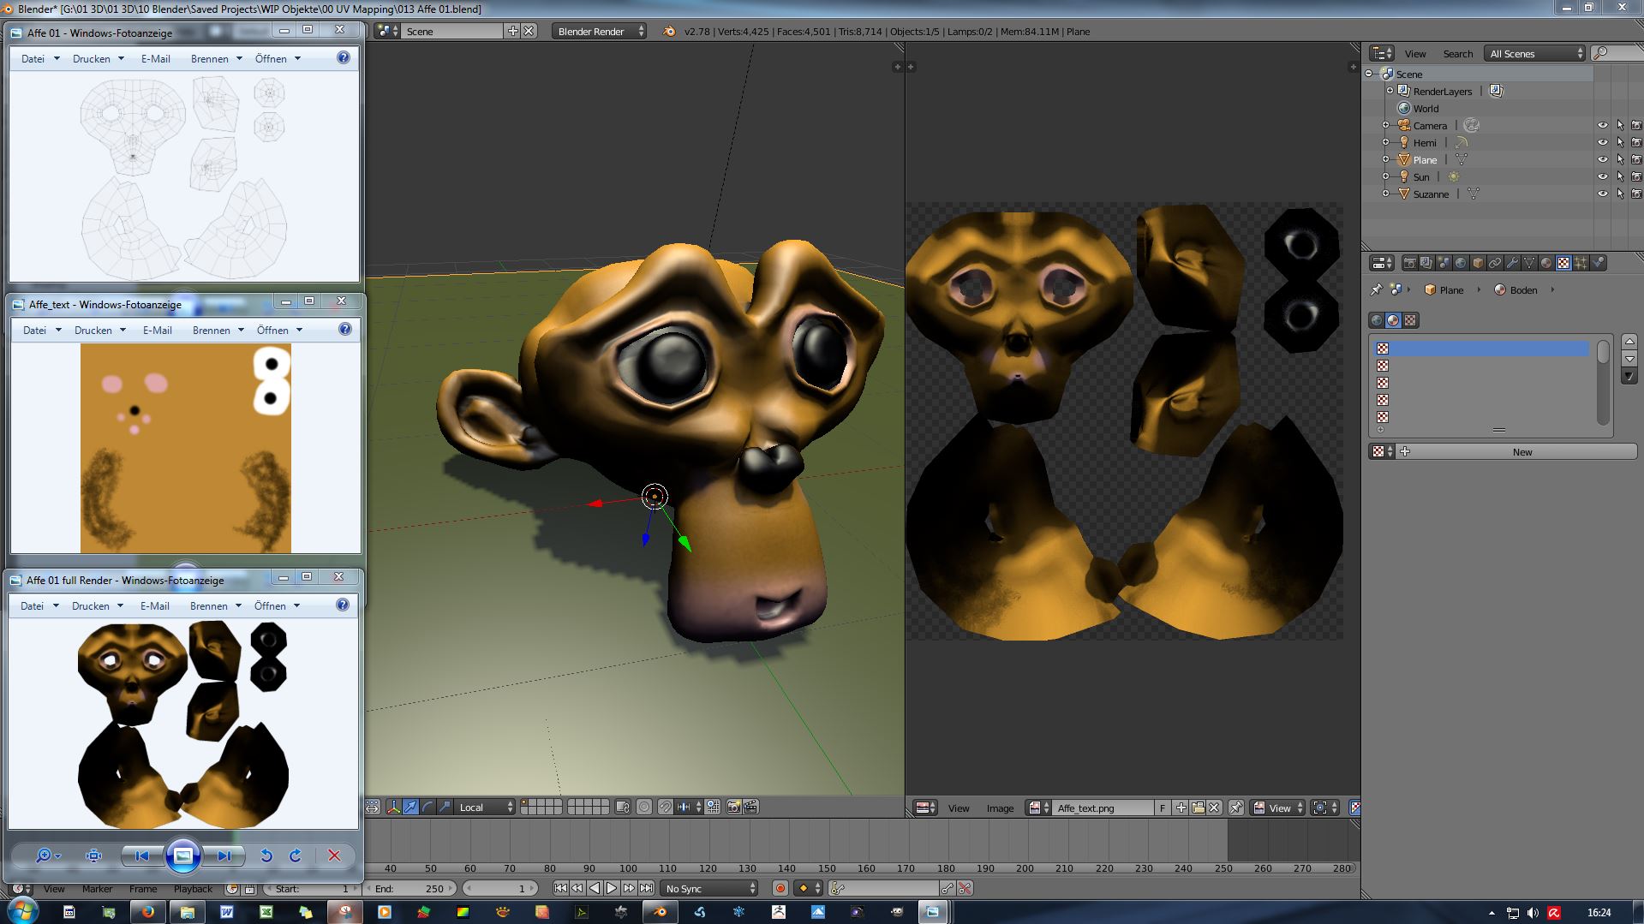Image resolution: width=1644 pixels, height=924 pixels.
Task: Open Datei menu in Affe 01 full Render
Action: click(x=39, y=605)
